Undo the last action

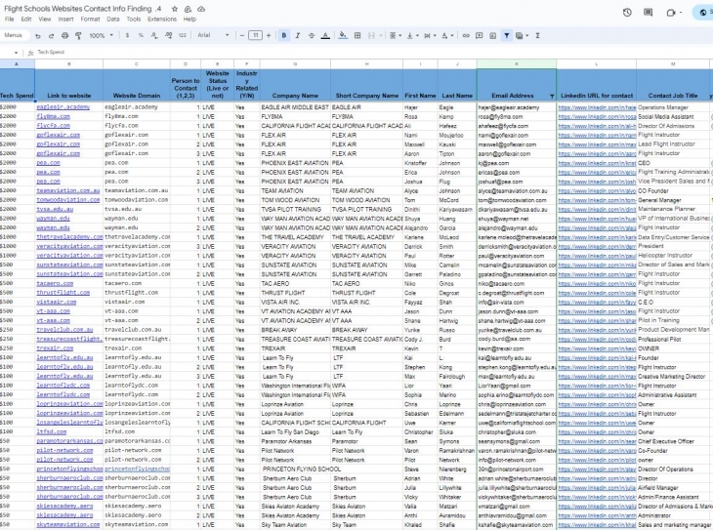pyautogui.click(x=38, y=35)
